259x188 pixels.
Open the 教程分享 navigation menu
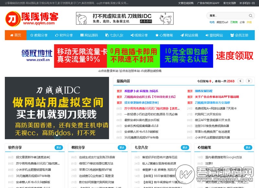[x=38, y=35]
